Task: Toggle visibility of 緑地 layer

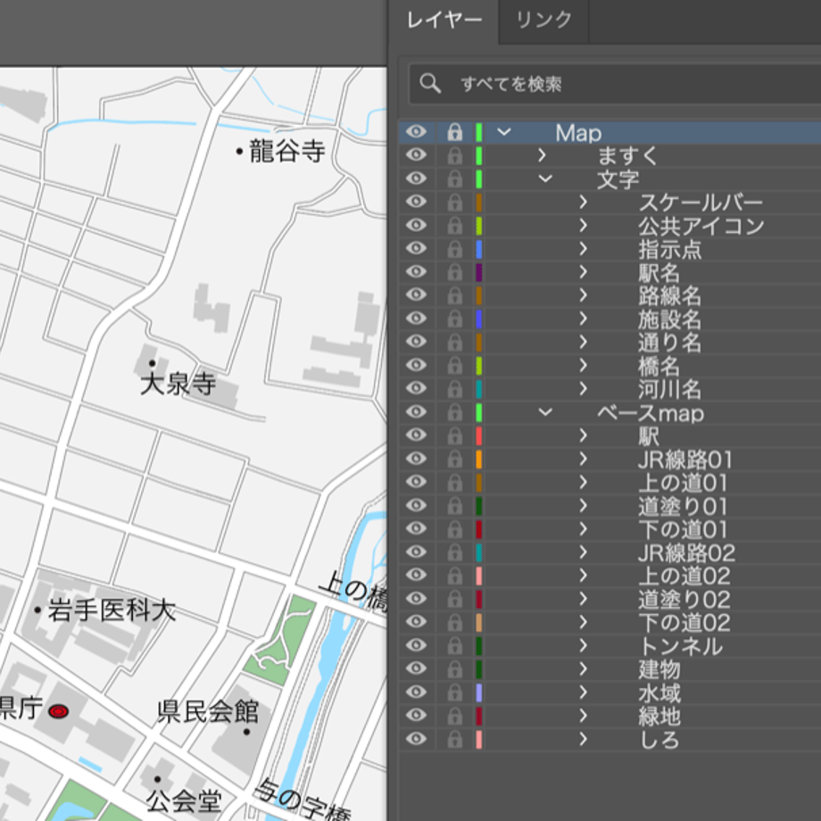Action: tap(416, 715)
